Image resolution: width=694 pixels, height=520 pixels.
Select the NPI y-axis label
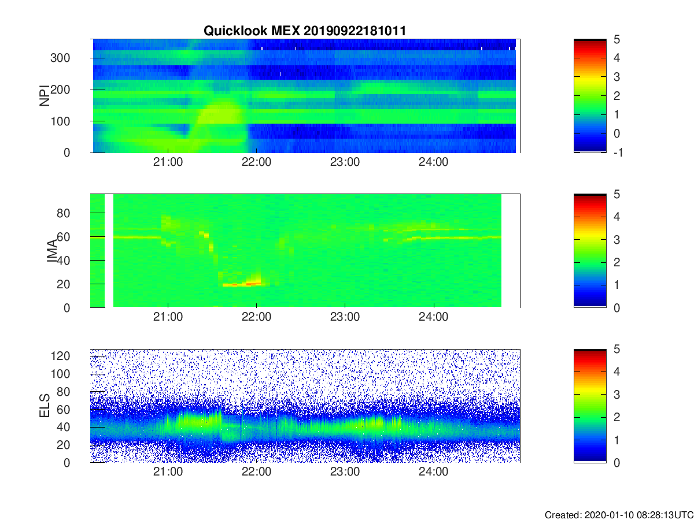44,96
